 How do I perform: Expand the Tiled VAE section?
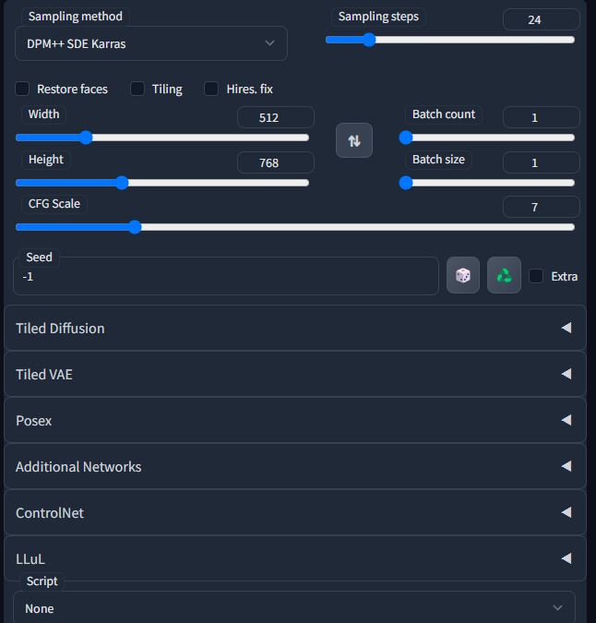coord(295,374)
